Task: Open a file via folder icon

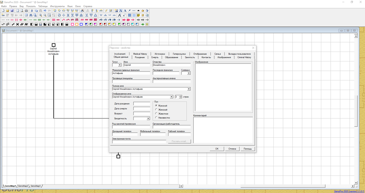Action: (x=7, y=10)
